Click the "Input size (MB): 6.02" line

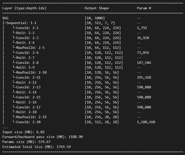point(23,132)
